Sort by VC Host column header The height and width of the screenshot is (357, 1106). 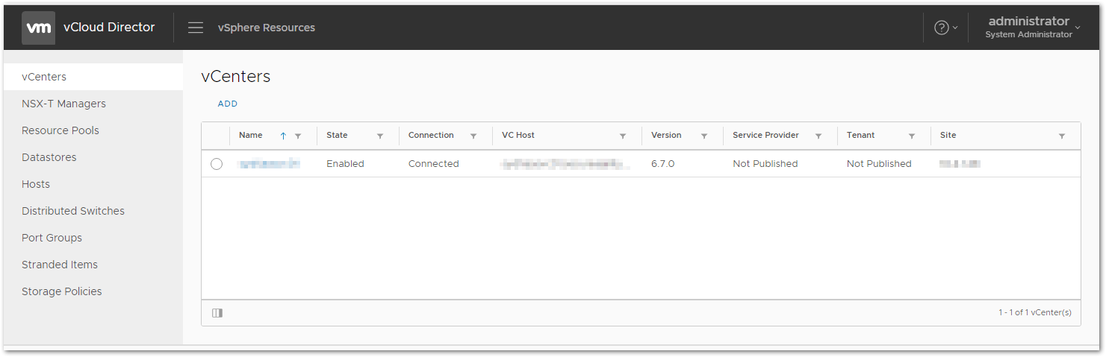tap(518, 136)
